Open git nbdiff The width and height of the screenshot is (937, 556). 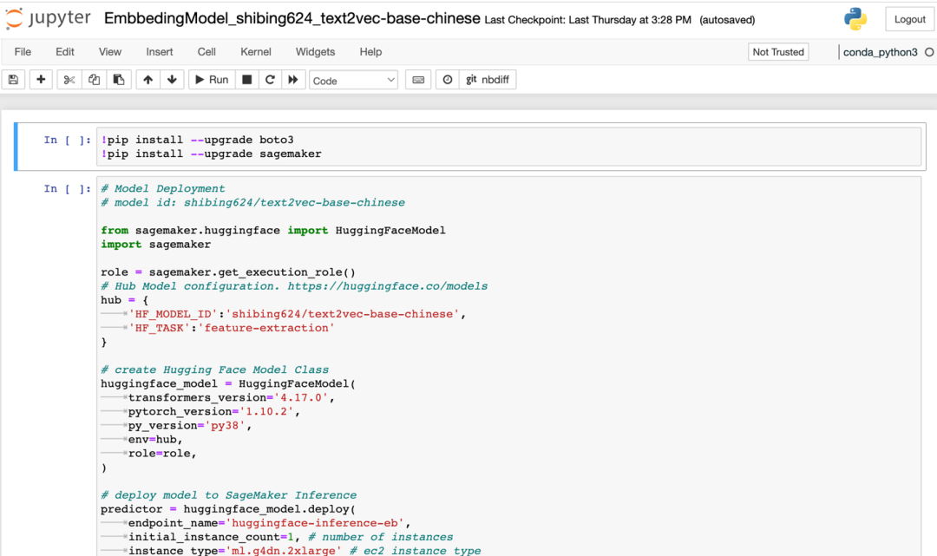coord(488,80)
